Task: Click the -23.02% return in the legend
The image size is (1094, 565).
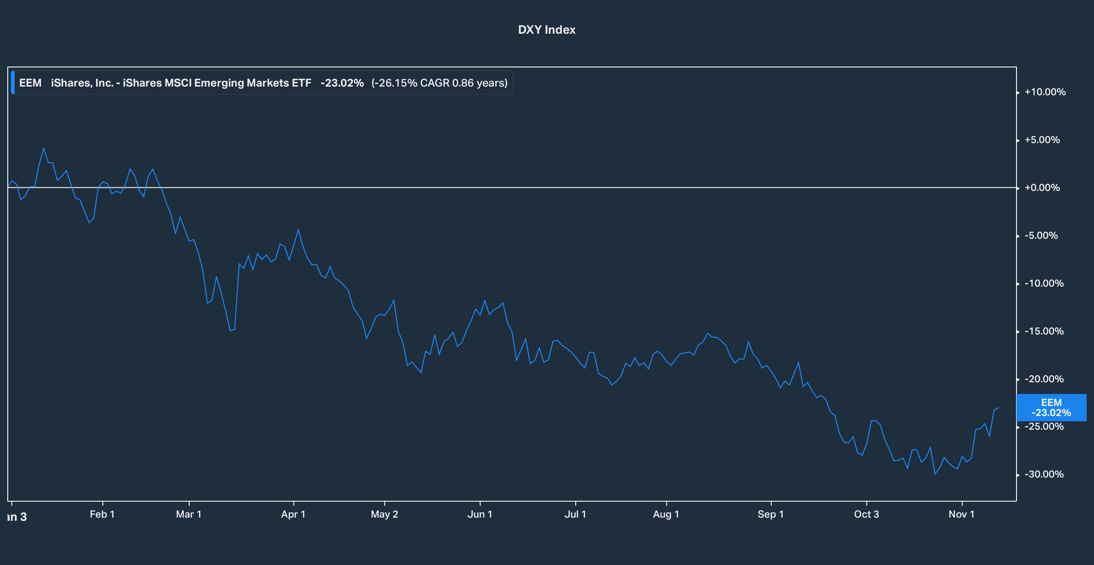Action: point(342,83)
